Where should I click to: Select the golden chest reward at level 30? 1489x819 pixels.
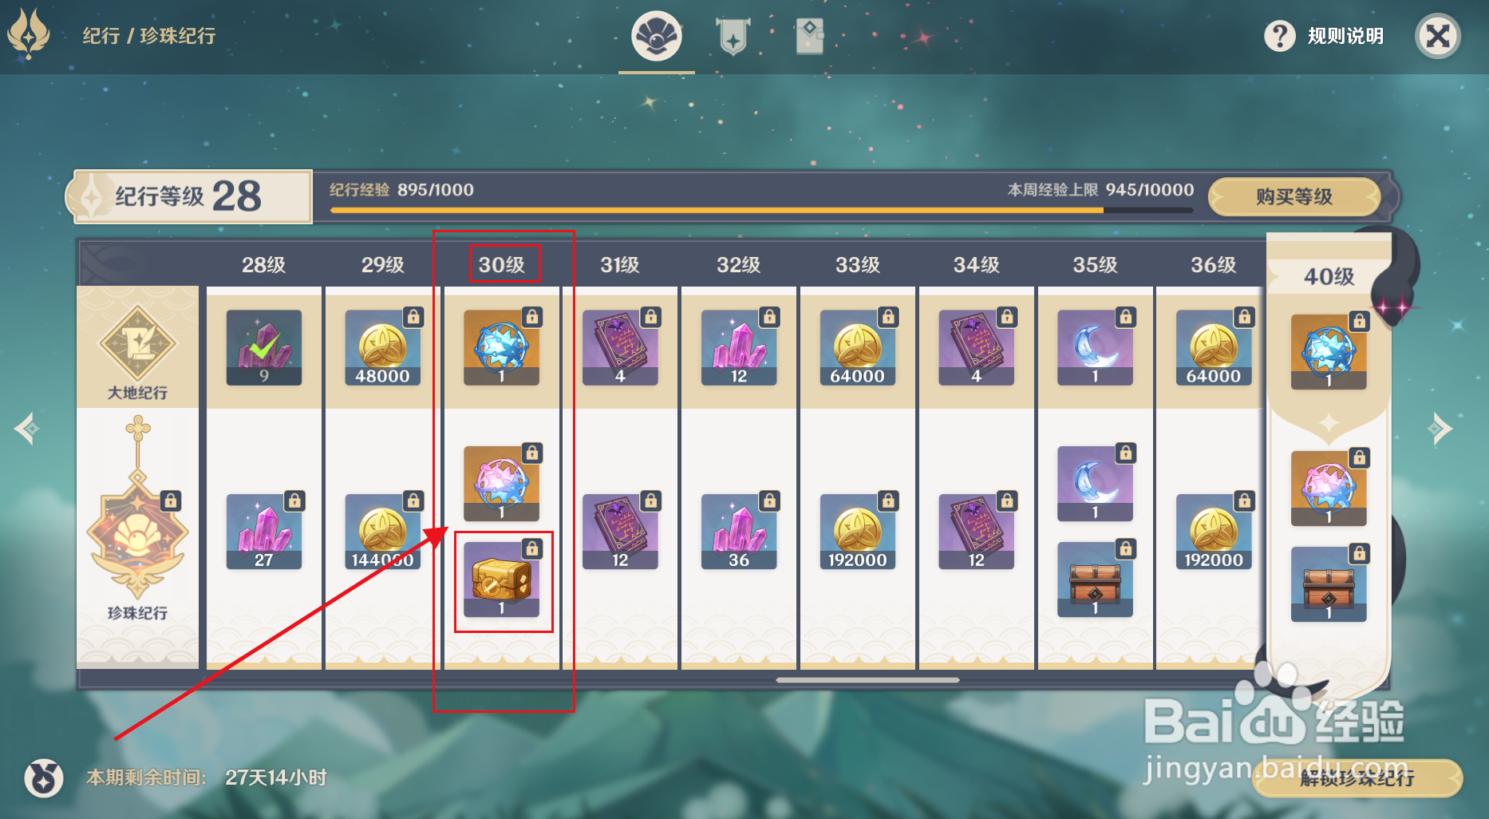click(502, 579)
